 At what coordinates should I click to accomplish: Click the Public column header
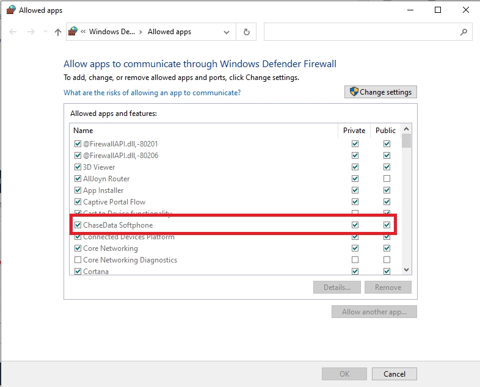point(385,131)
